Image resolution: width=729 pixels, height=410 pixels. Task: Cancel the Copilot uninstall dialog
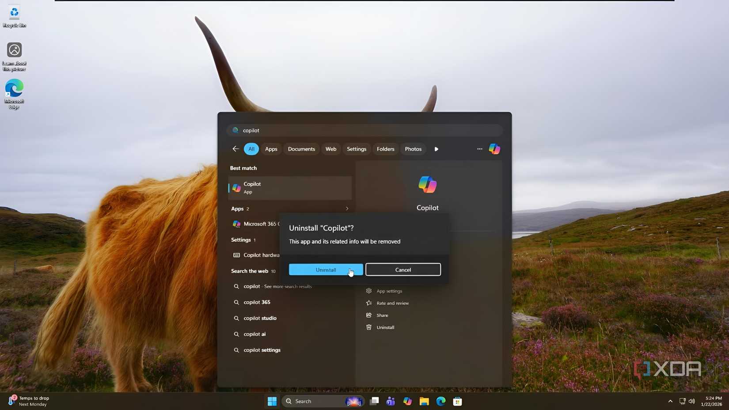pyautogui.click(x=402, y=270)
